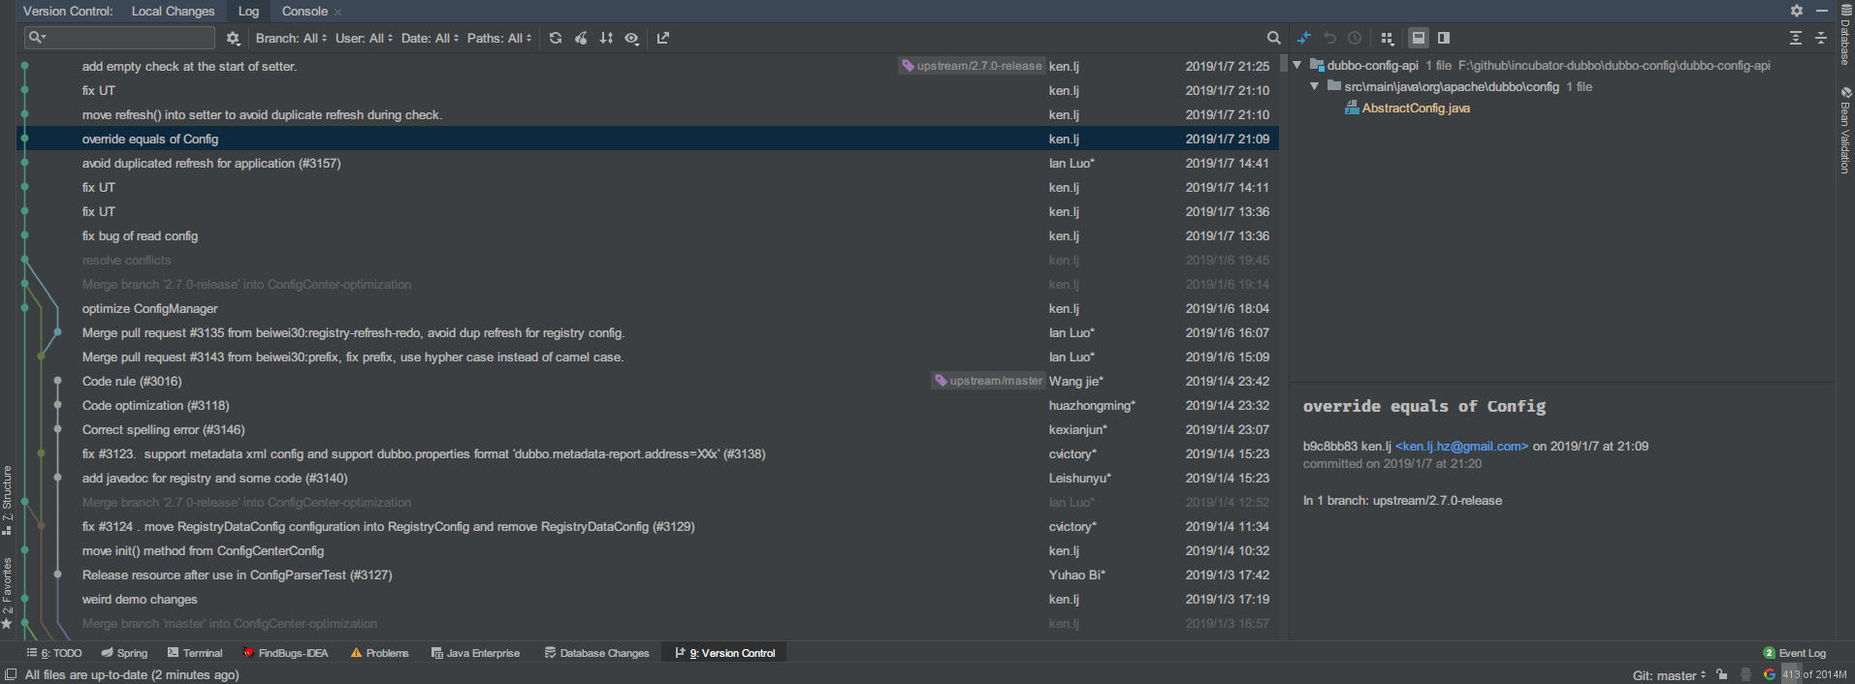Open the group by dropdown icon
This screenshot has width=1855, height=684.
click(1388, 38)
